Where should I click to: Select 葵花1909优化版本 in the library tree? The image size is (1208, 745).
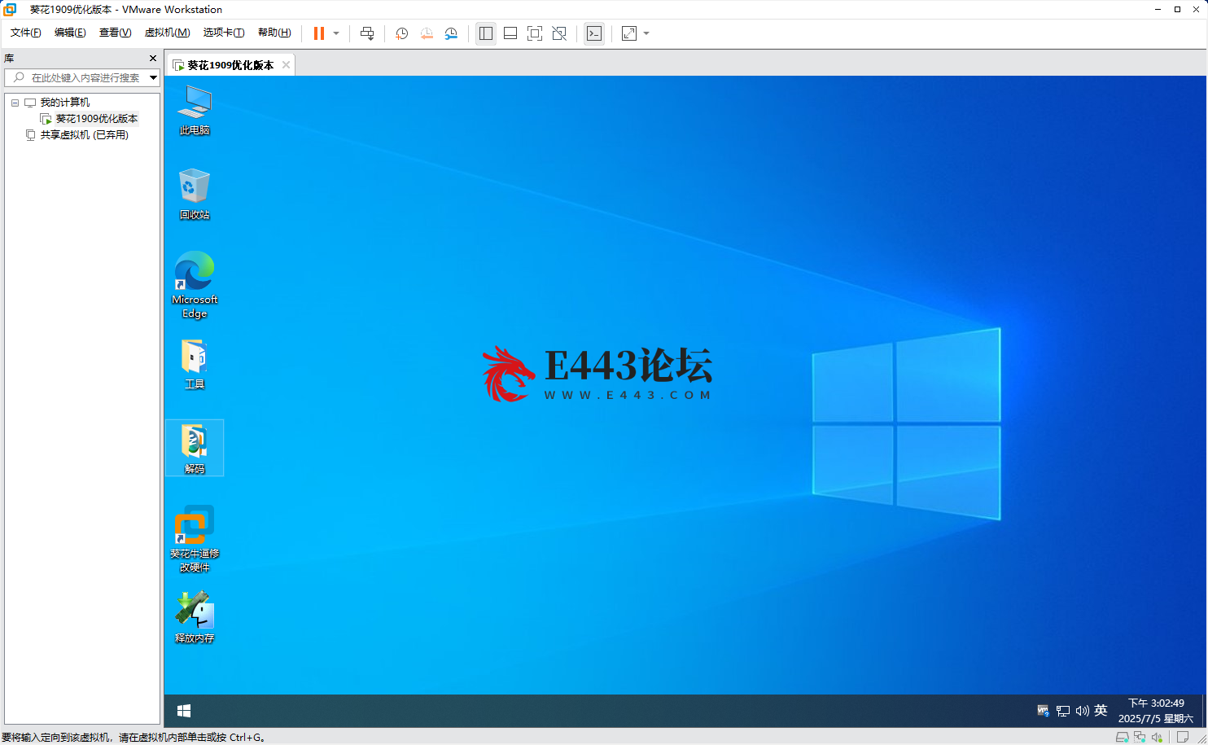pos(97,119)
